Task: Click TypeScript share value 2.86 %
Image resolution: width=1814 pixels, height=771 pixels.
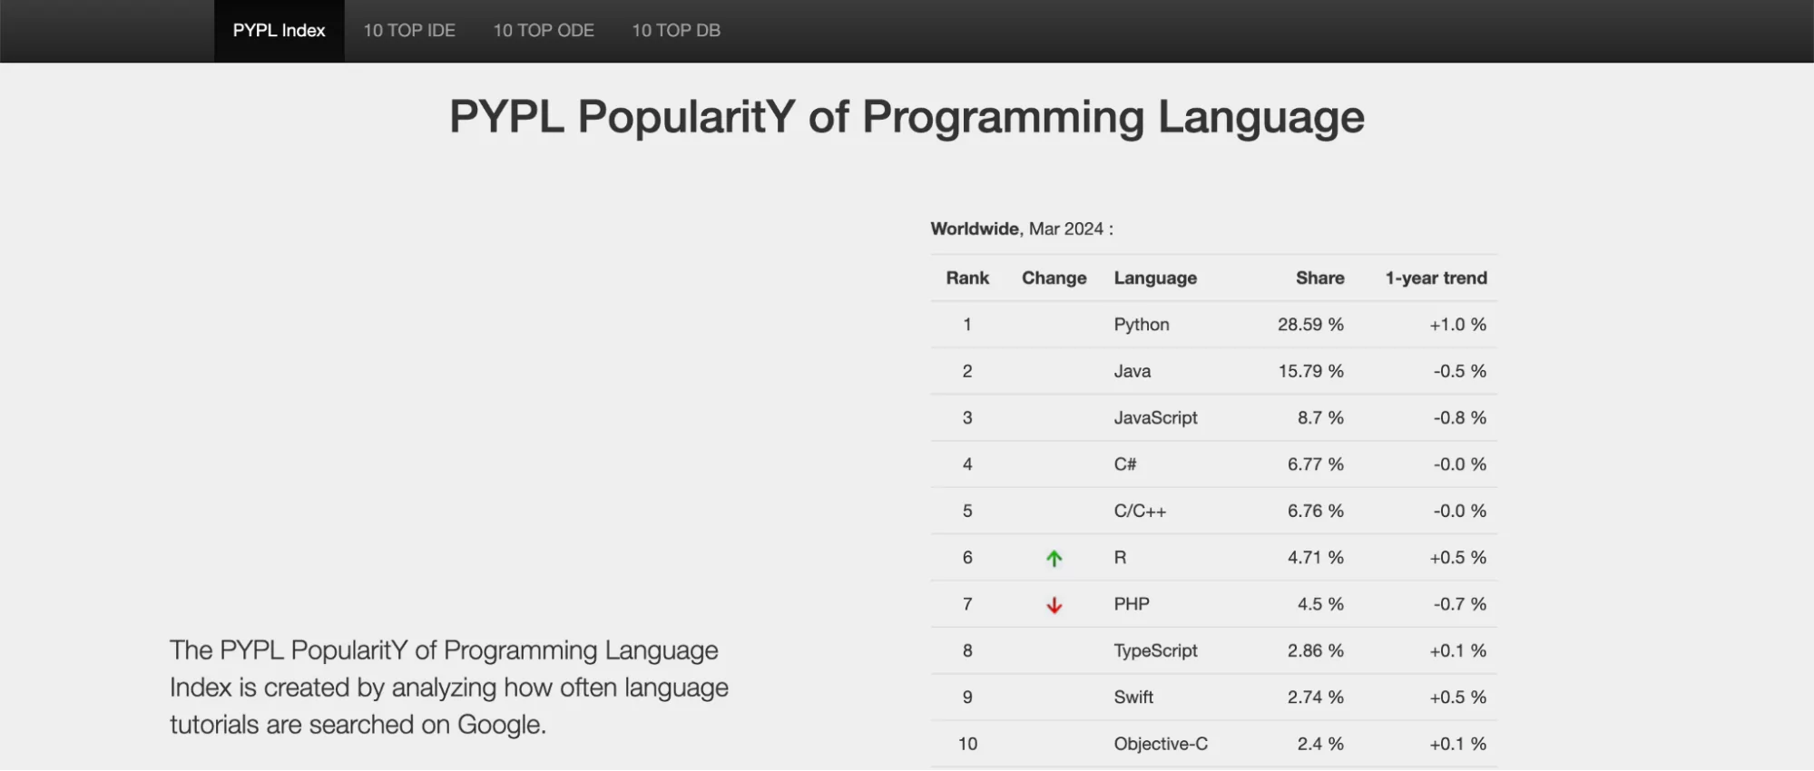Action: (1315, 651)
